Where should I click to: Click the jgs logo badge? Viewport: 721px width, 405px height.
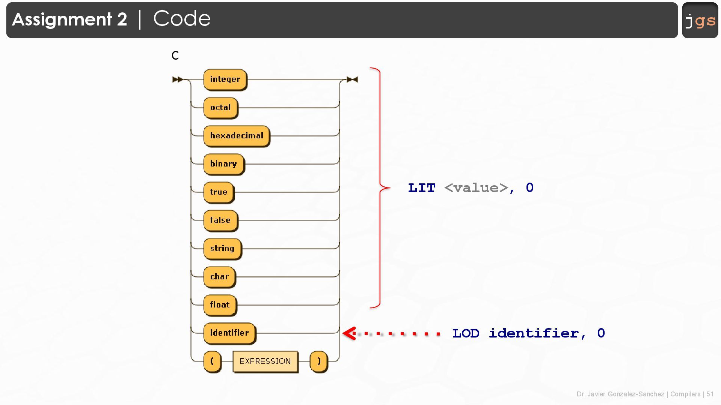(700, 20)
